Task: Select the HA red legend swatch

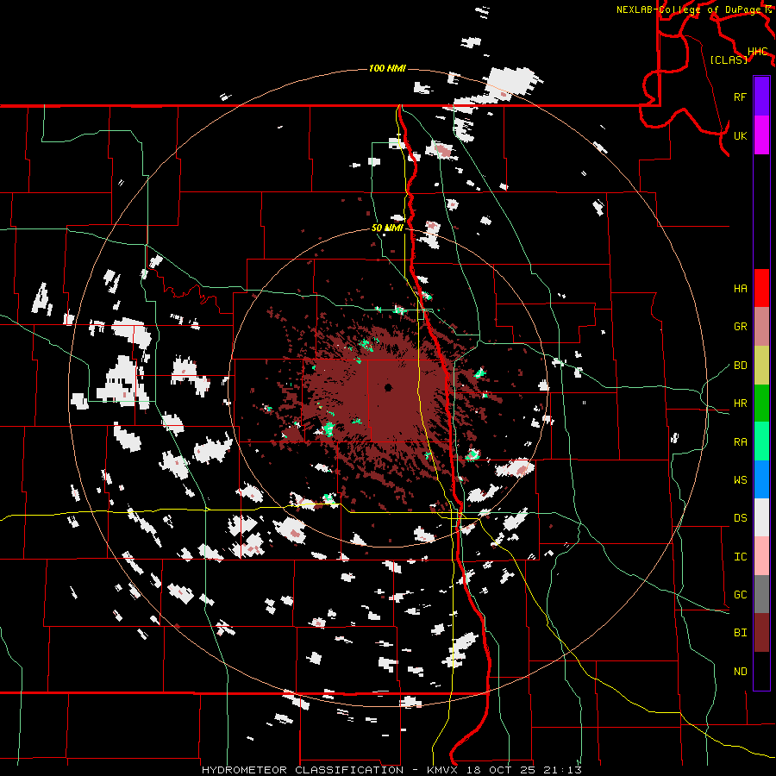Action: point(761,288)
